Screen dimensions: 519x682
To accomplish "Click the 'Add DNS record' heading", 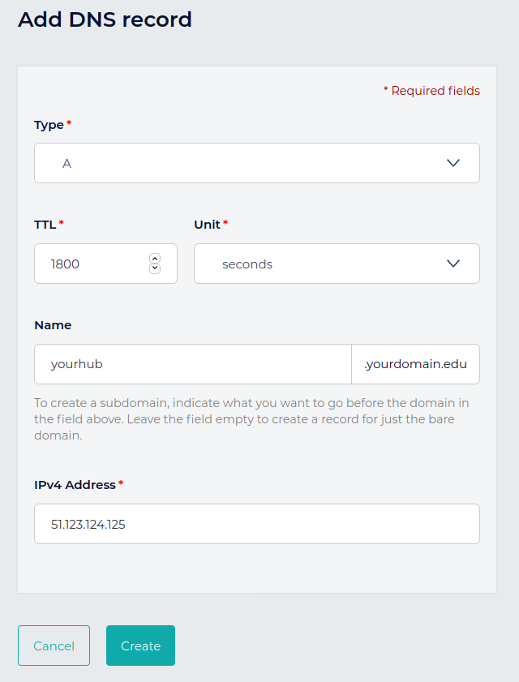I will [x=105, y=19].
